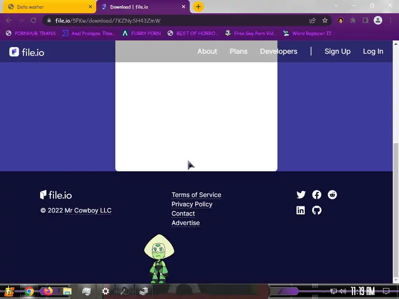Open the BEST OF HORRO... bookmark
The width and height of the screenshot is (399, 299).
point(193,33)
